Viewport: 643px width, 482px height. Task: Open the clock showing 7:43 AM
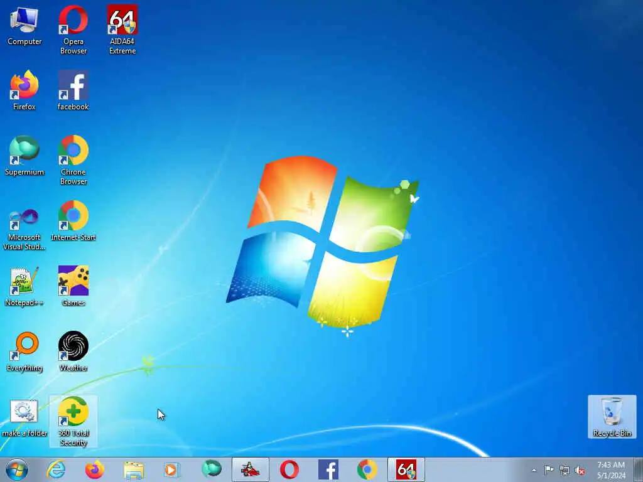point(611,470)
